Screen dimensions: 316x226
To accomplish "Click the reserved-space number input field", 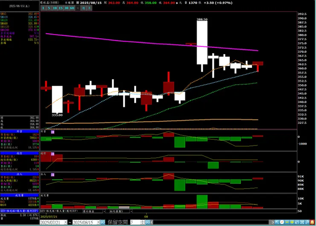I will point(135,222).
